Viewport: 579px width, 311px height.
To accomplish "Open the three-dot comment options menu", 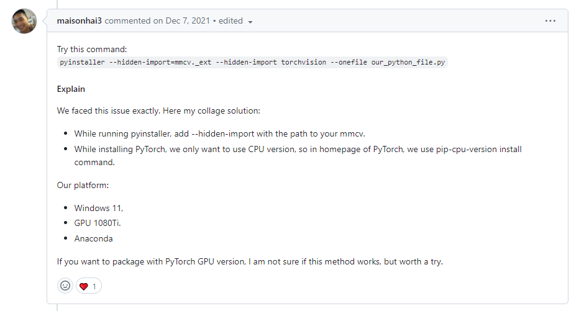I will [550, 21].
